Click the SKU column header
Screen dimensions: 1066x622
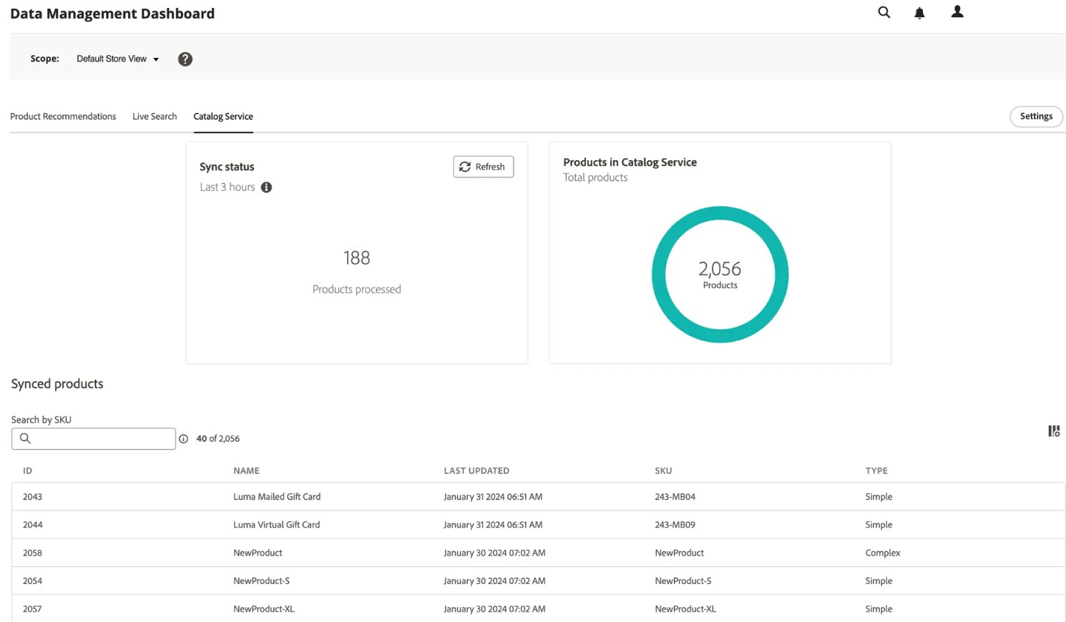click(x=663, y=470)
